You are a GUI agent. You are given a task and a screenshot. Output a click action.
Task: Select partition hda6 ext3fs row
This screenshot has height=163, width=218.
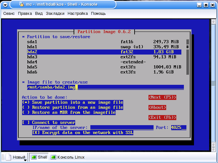point(104,72)
